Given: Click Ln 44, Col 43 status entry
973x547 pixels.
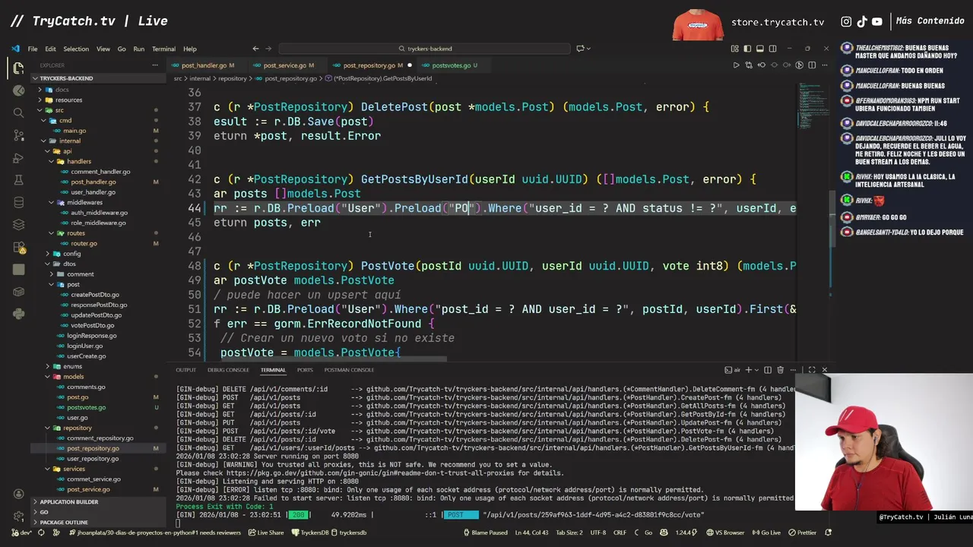Looking at the screenshot, I should pyautogui.click(x=532, y=533).
